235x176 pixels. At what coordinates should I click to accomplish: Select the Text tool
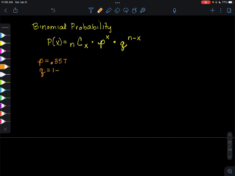91,10
